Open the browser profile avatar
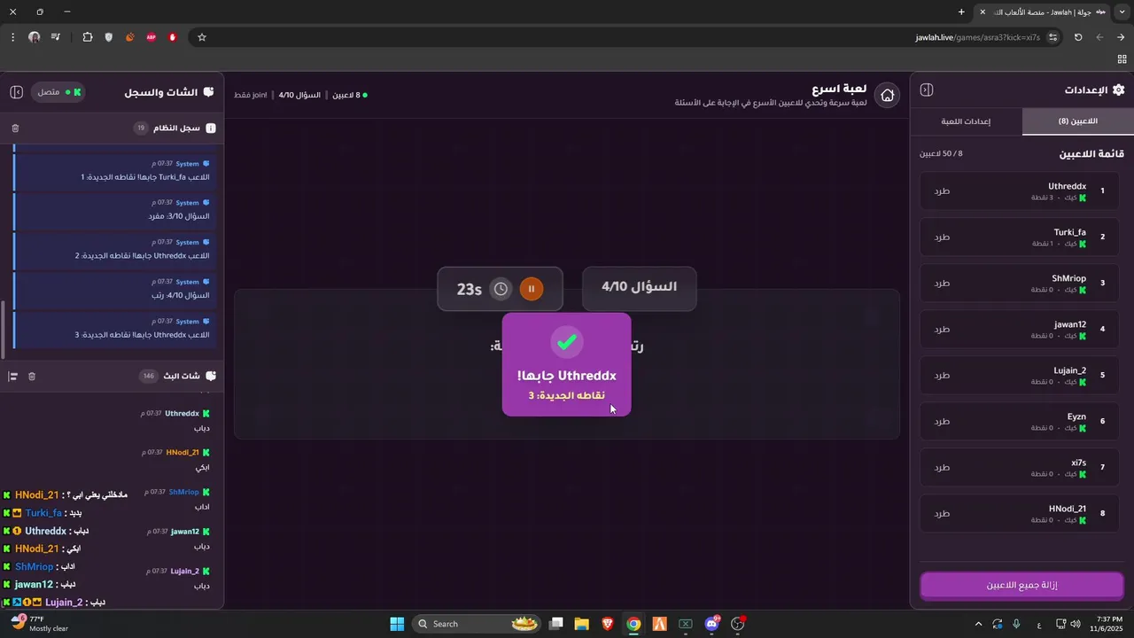The image size is (1134, 638). click(x=35, y=37)
